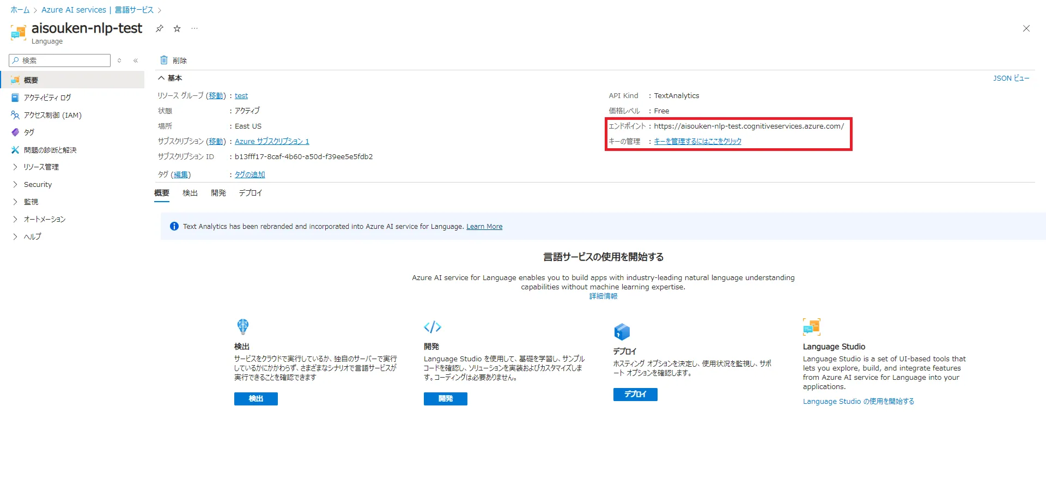Screen dimensions: 1046x485
Task: Click the info icon in the banner
Action: (x=174, y=226)
